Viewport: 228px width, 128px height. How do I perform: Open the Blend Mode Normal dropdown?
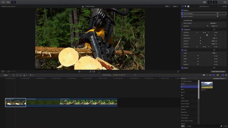[213, 23]
